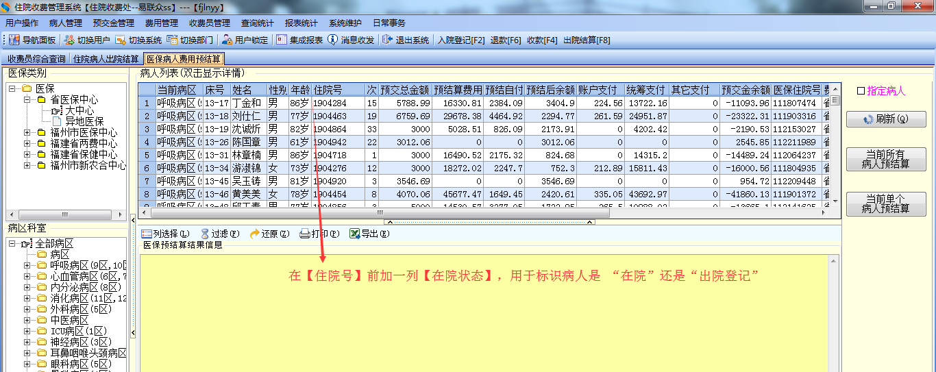Expand the 福建省两费中心 tree node

[27, 144]
